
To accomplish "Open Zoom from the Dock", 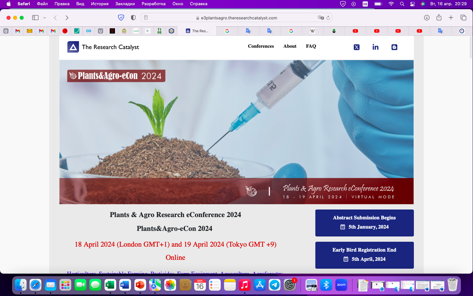I will coord(341,285).
